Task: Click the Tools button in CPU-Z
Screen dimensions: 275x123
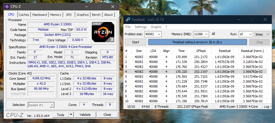Action: point(61,115)
